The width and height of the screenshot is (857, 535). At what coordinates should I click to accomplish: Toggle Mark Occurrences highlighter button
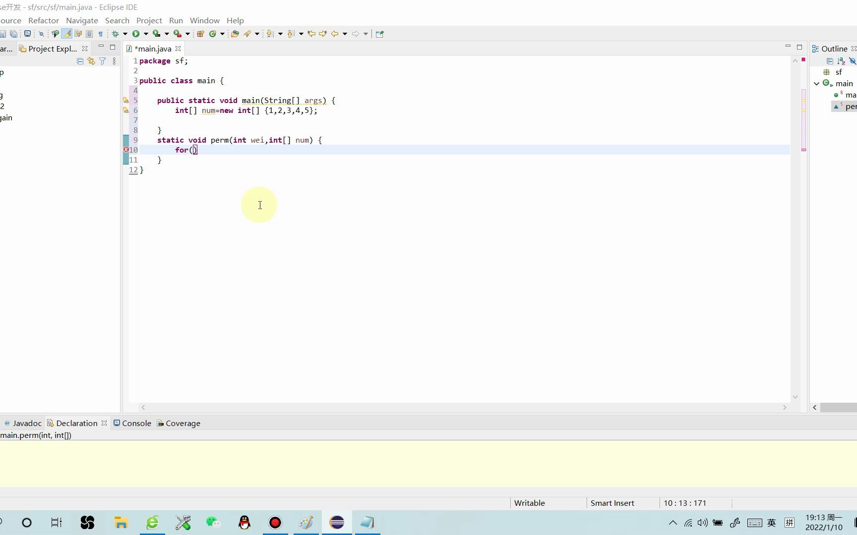coord(66,34)
